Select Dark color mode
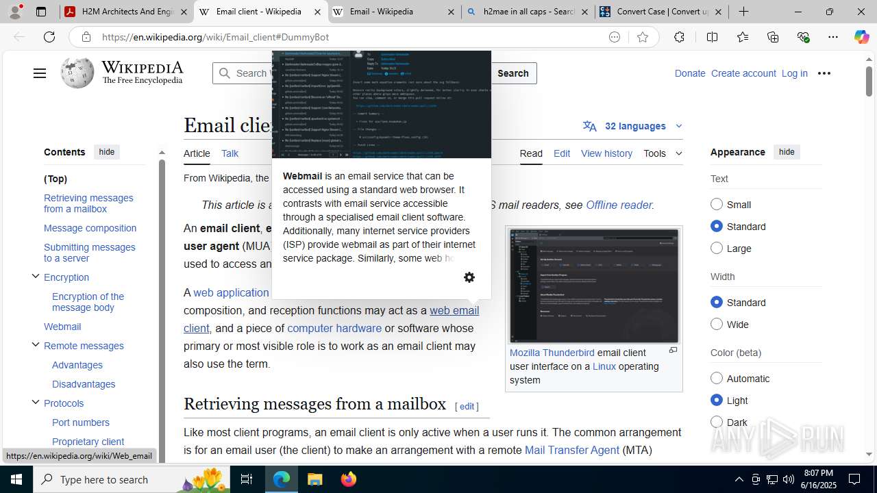 pos(717,422)
